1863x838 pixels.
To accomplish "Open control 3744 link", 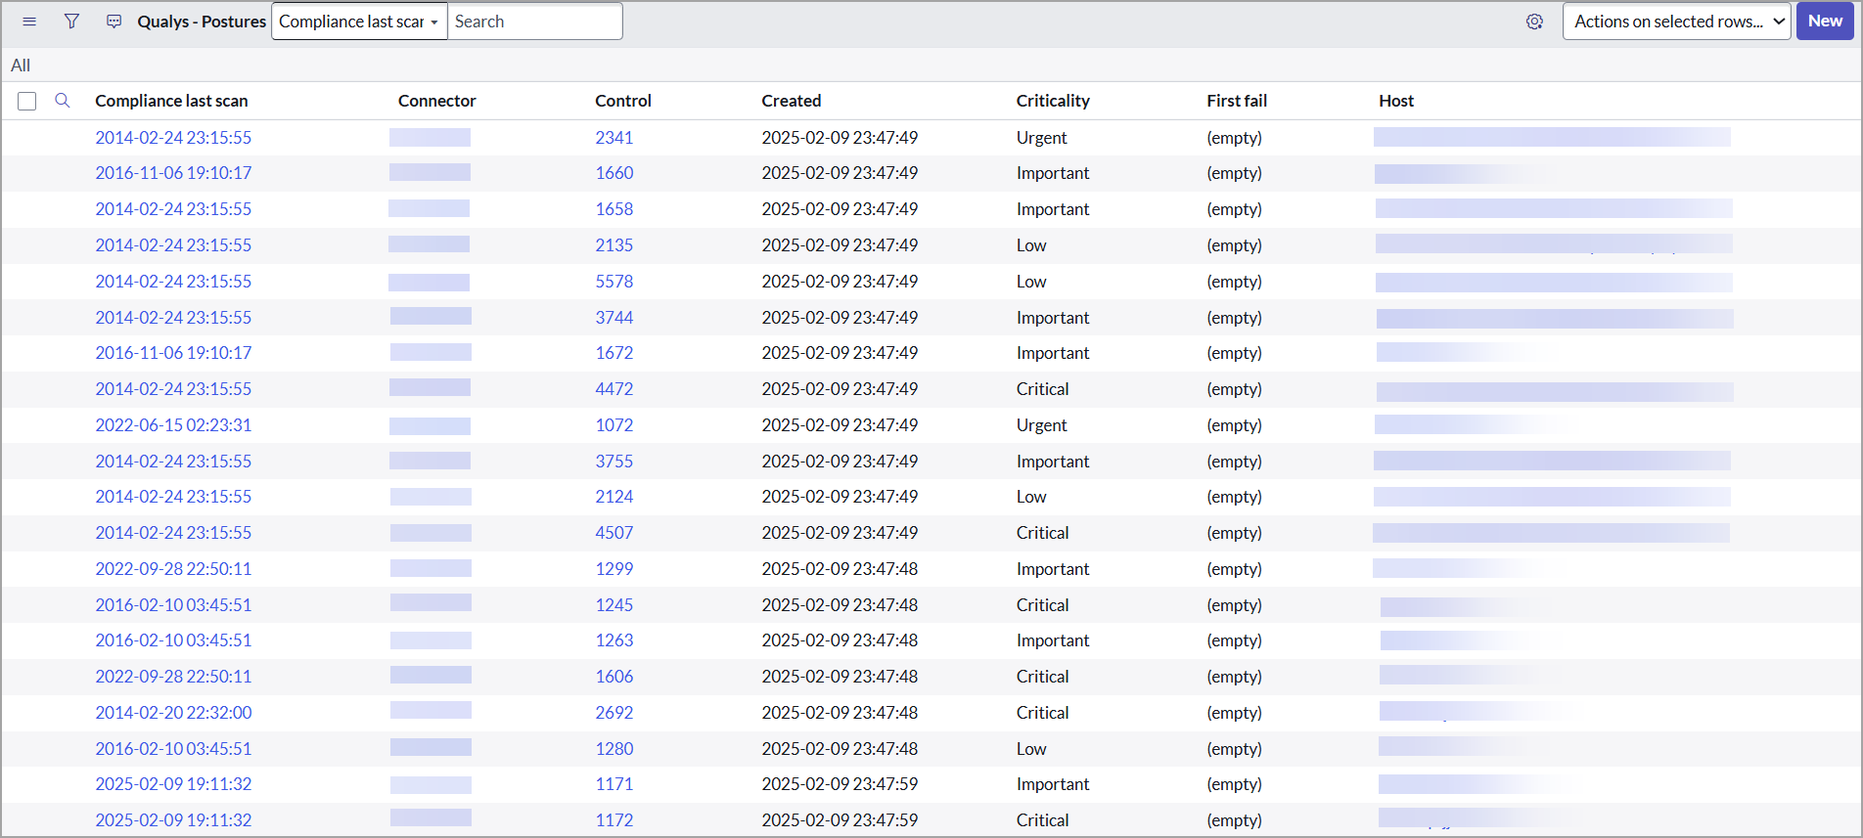I will [614, 318].
